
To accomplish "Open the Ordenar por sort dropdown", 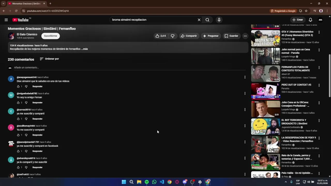I will click(49, 59).
